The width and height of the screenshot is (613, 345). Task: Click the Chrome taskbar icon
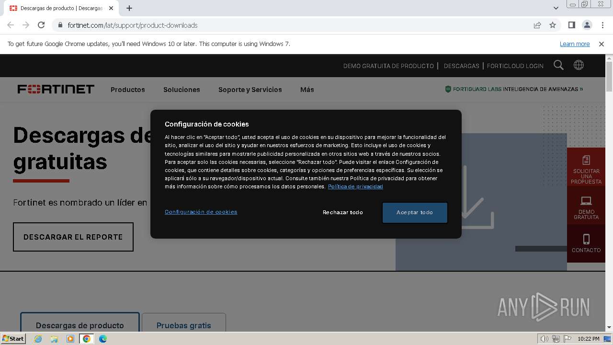[87, 339]
